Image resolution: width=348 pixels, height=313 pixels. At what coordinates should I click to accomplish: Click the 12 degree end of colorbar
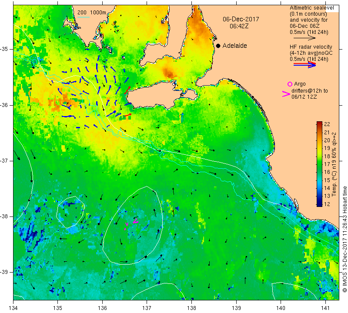pos(319,205)
